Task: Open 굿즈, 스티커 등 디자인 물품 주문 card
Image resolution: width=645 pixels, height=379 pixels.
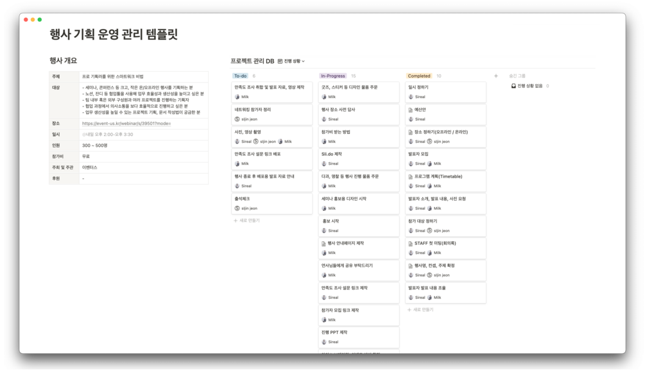Action: coord(359,92)
